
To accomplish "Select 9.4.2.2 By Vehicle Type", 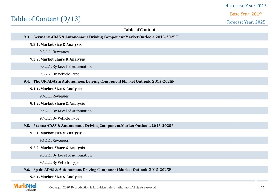I will pyautogui.click(x=139, y=118).
